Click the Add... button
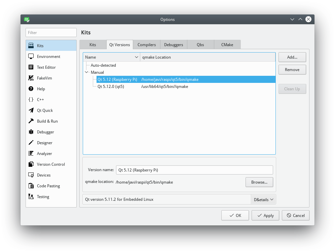 [x=292, y=57]
